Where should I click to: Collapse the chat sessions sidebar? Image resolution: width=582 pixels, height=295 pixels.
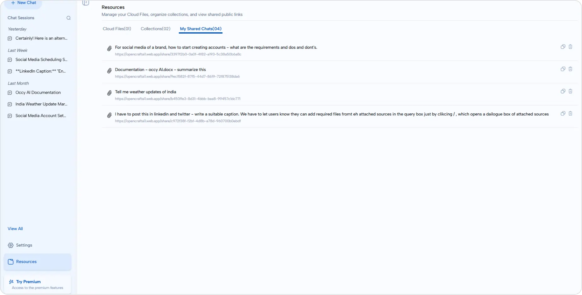click(x=86, y=3)
